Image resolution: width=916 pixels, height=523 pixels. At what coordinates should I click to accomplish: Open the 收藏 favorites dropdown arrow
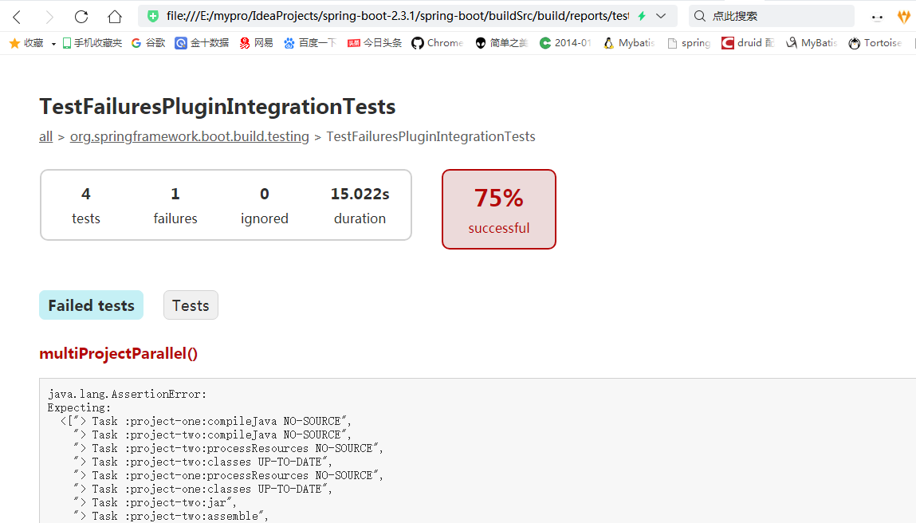tap(53, 42)
